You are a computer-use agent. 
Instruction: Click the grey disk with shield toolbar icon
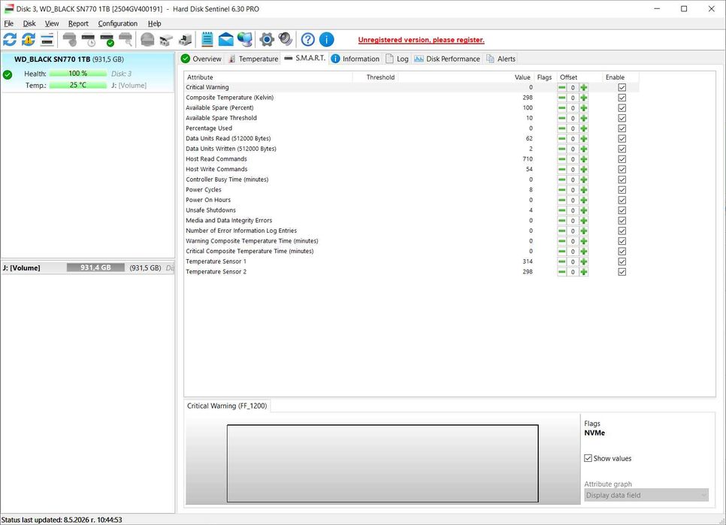coord(69,40)
